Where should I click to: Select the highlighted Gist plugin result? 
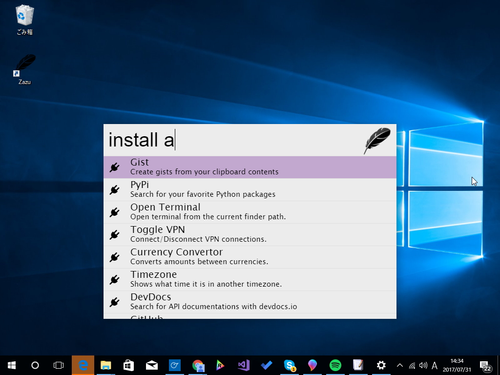(220, 167)
